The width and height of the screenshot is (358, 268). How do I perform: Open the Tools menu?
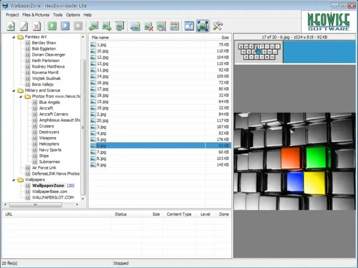point(58,15)
